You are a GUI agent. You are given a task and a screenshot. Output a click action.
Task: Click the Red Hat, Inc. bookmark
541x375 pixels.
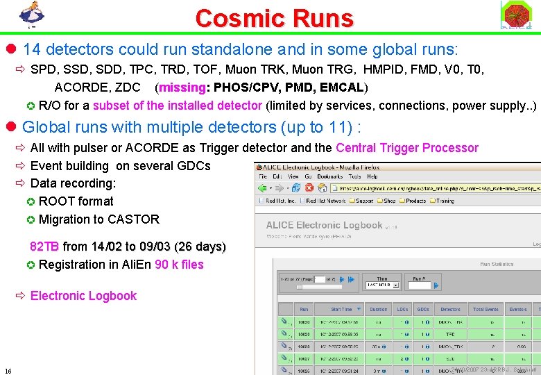click(x=277, y=201)
